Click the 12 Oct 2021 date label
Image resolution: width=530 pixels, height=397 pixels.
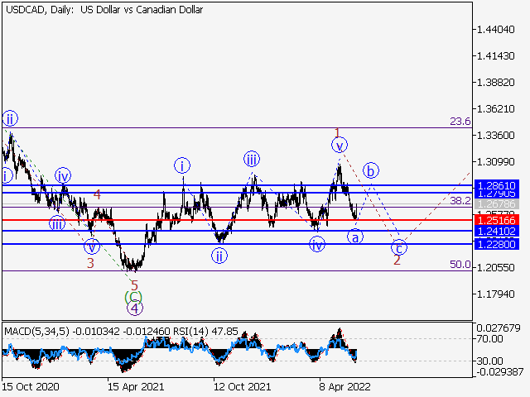(242, 386)
